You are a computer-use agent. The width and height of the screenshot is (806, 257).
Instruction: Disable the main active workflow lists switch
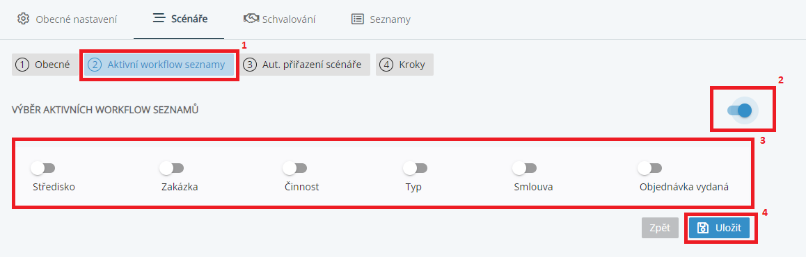click(x=741, y=110)
